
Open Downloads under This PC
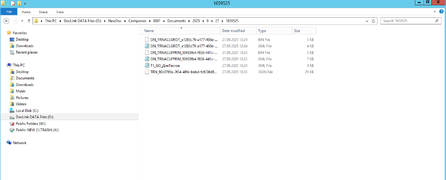click(x=25, y=85)
